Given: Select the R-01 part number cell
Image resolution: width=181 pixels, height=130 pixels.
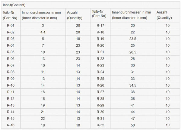Looking at the screenshot, I should (11, 26).
